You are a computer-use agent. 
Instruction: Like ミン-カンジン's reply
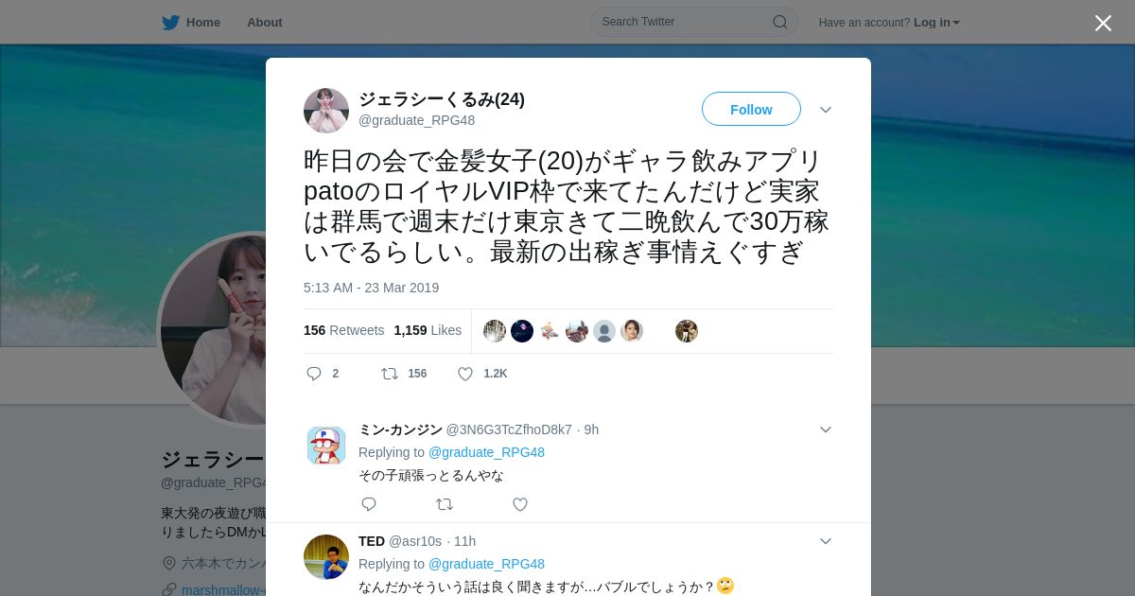point(520,504)
